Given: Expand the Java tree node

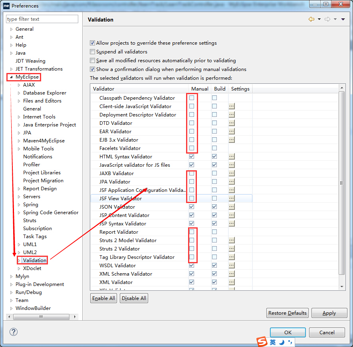Looking at the screenshot, I should pyautogui.click(x=11, y=53).
